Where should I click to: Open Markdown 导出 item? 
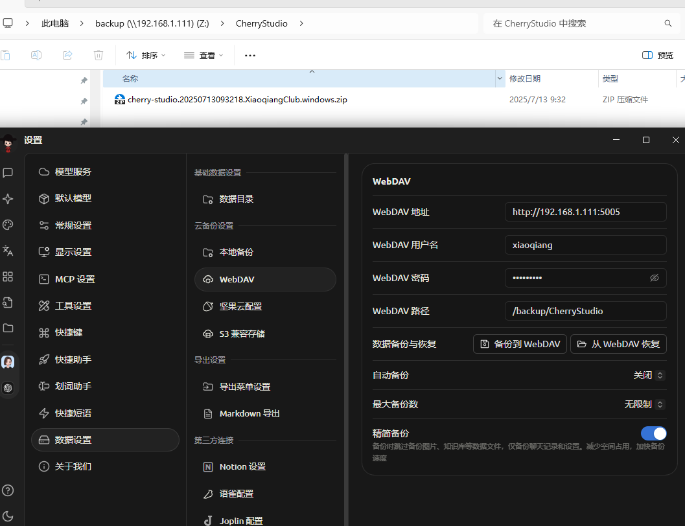tap(265, 413)
